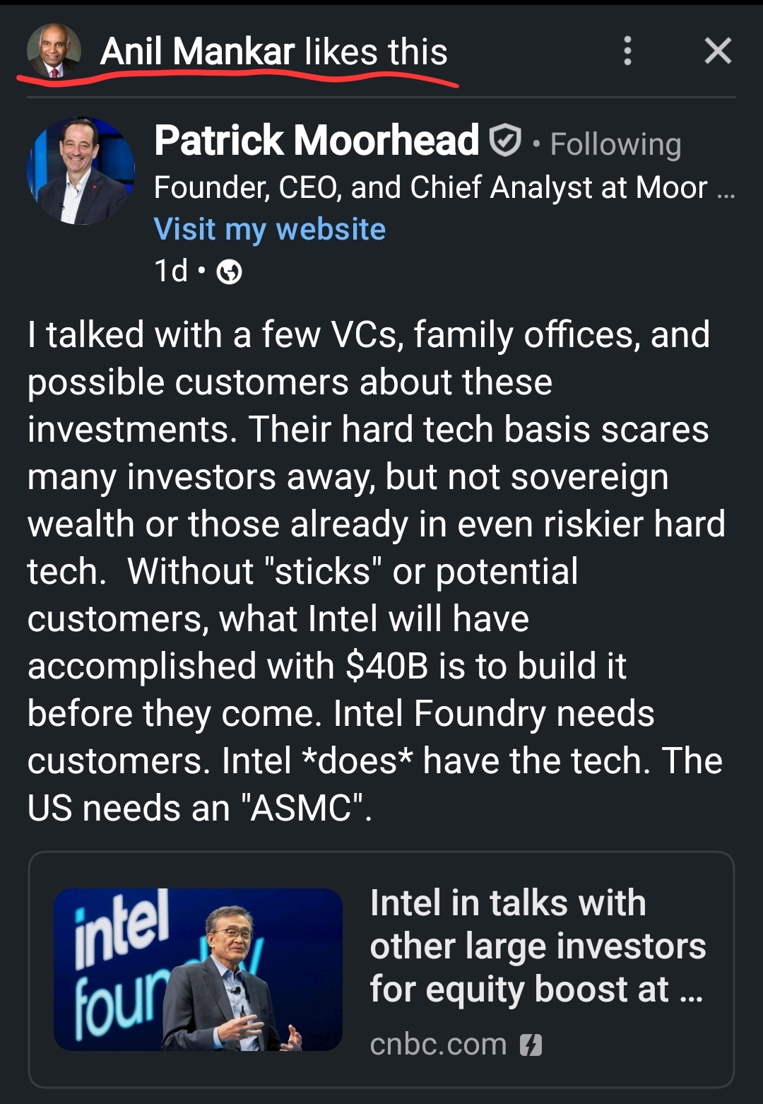Tap the '1d' post timestamp
Screen dimensions: 763x1104
(x=171, y=271)
